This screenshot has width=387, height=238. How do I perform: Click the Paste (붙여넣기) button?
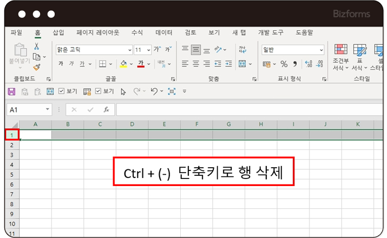point(19,56)
